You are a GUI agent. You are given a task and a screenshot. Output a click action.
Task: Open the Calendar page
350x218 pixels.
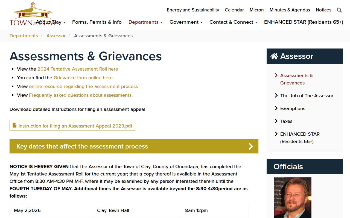pos(234,10)
